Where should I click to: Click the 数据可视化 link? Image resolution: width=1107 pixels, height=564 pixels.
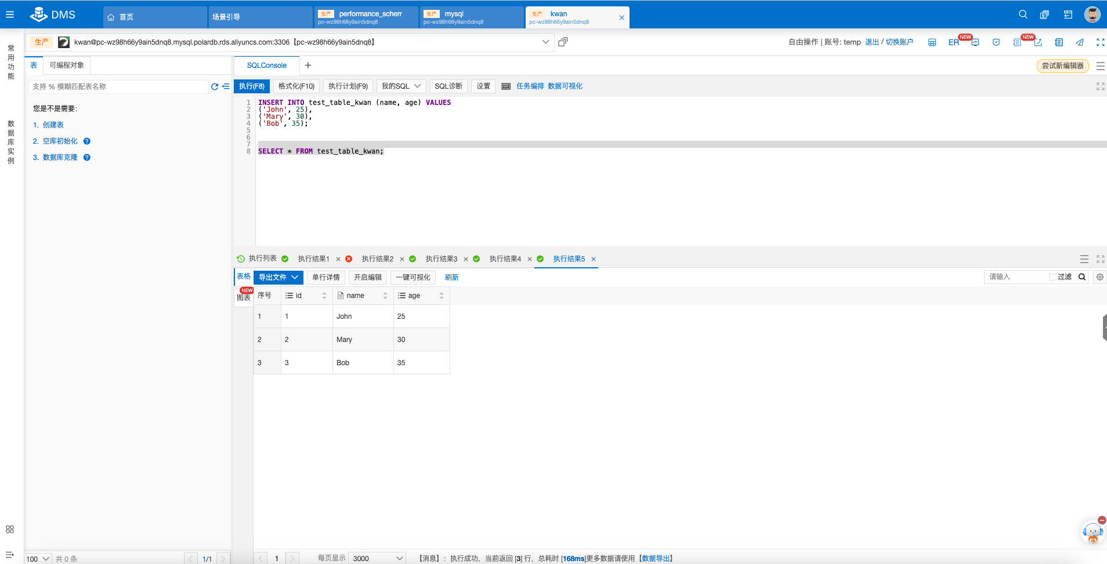tap(565, 86)
